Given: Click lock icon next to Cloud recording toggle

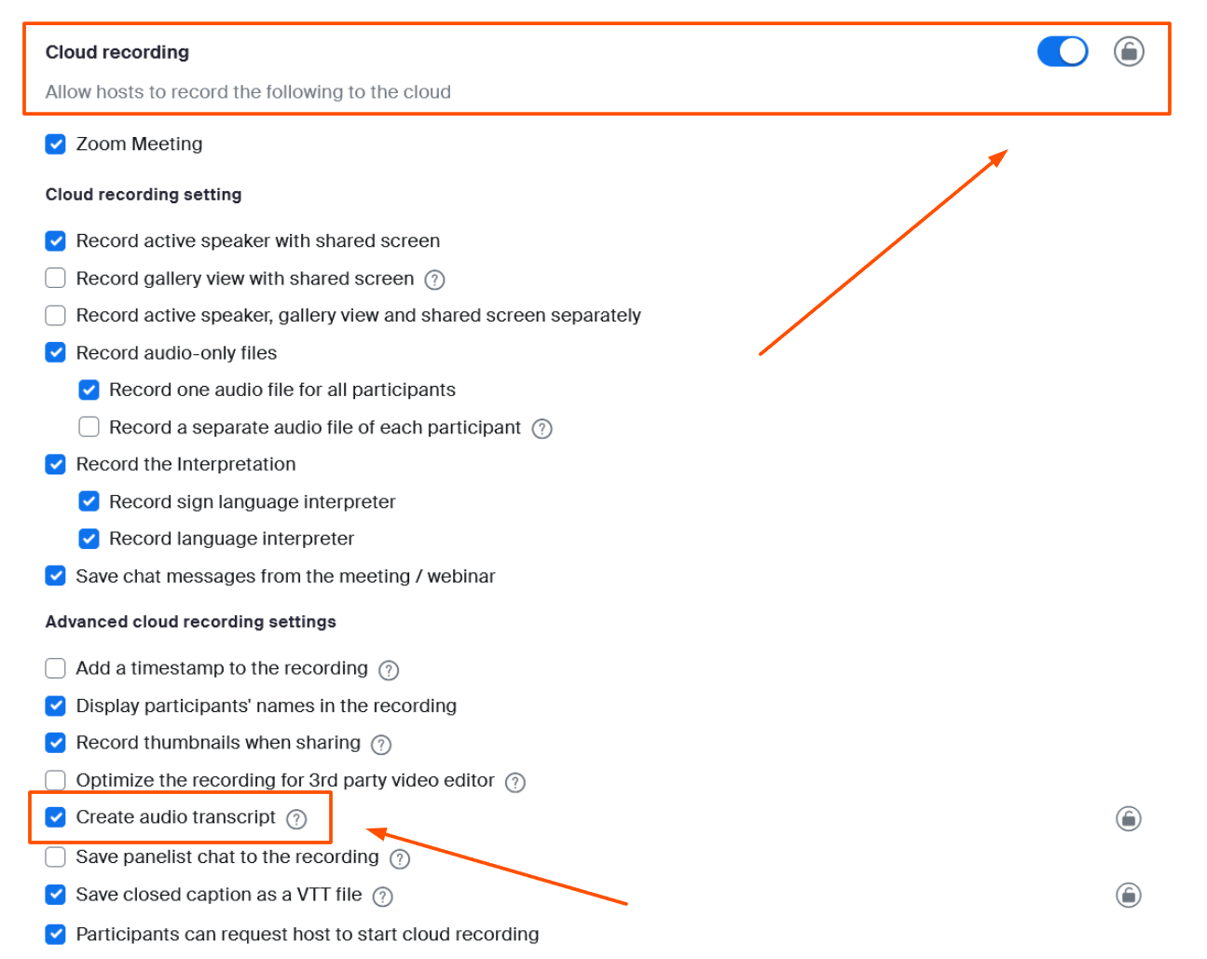Looking at the screenshot, I should [x=1129, y=51].
